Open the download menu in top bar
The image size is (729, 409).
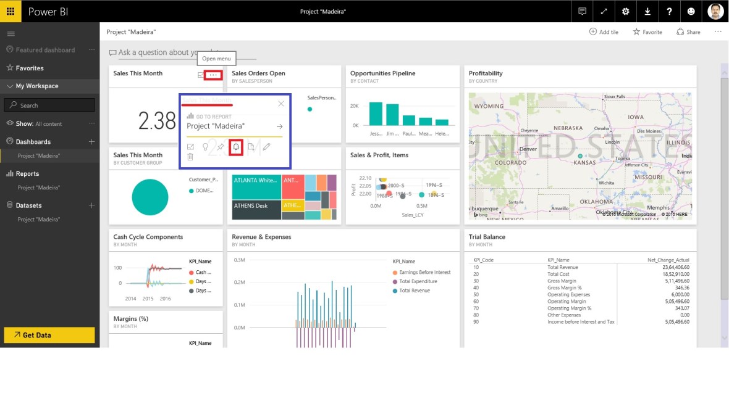(647, 11)
